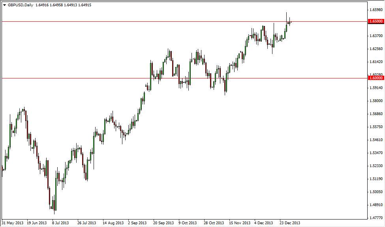
Task: Select the upper red horizontal line at 1.65000
Action: [184, 22]
